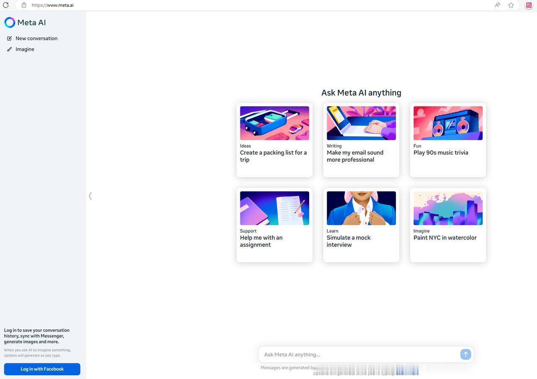Click the laptop typing illustration thumbnail
Screen dimensions: 537x379
click(361, 123)
